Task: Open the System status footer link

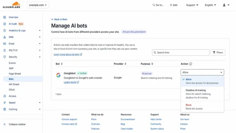Action: [x=157, y=129]
